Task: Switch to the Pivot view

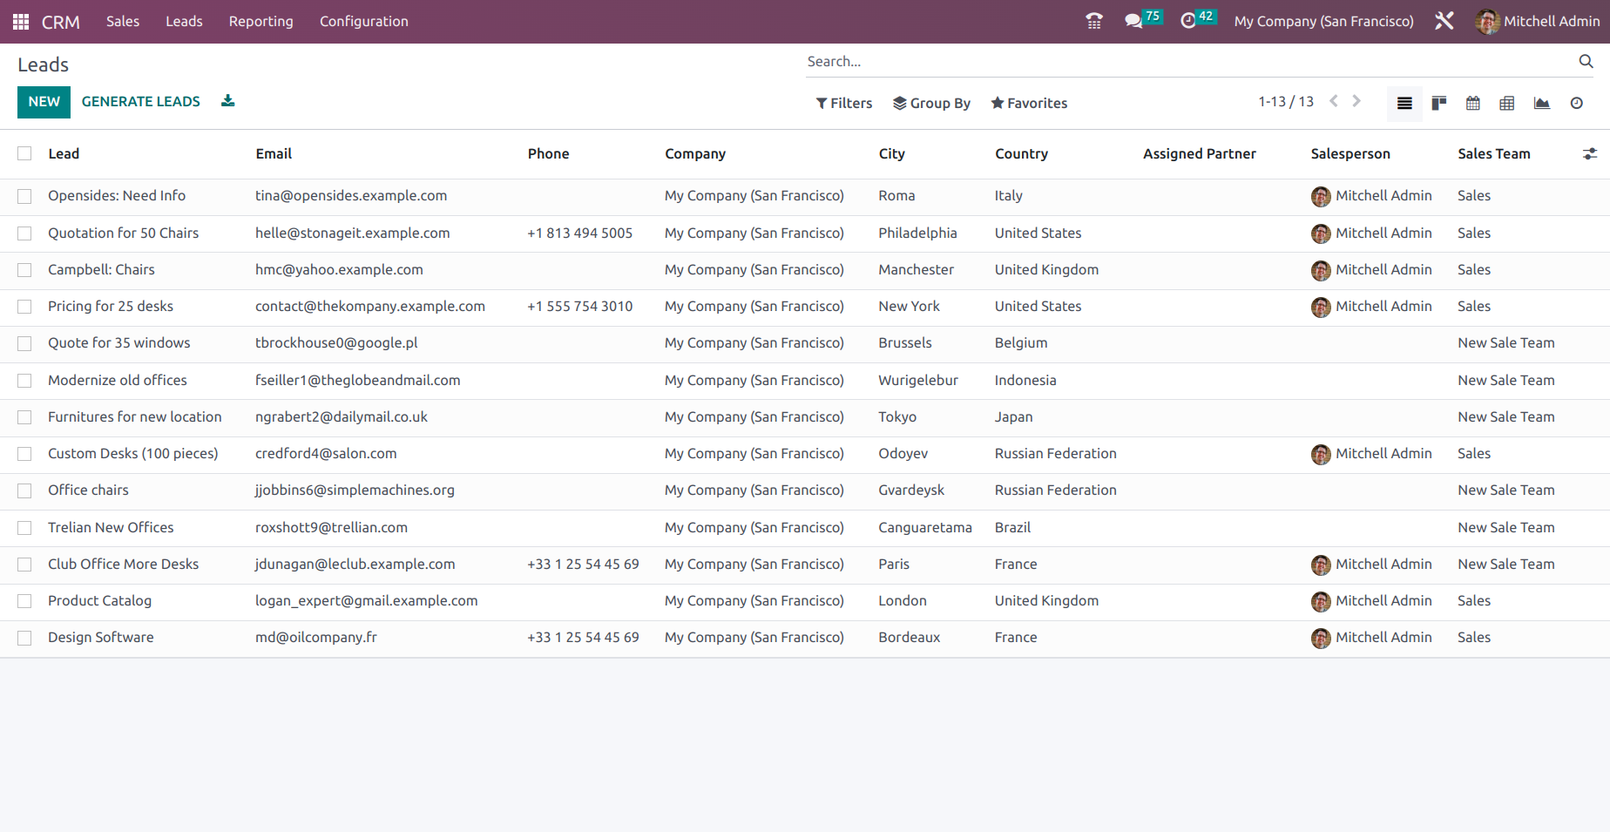Action: 1507,103
